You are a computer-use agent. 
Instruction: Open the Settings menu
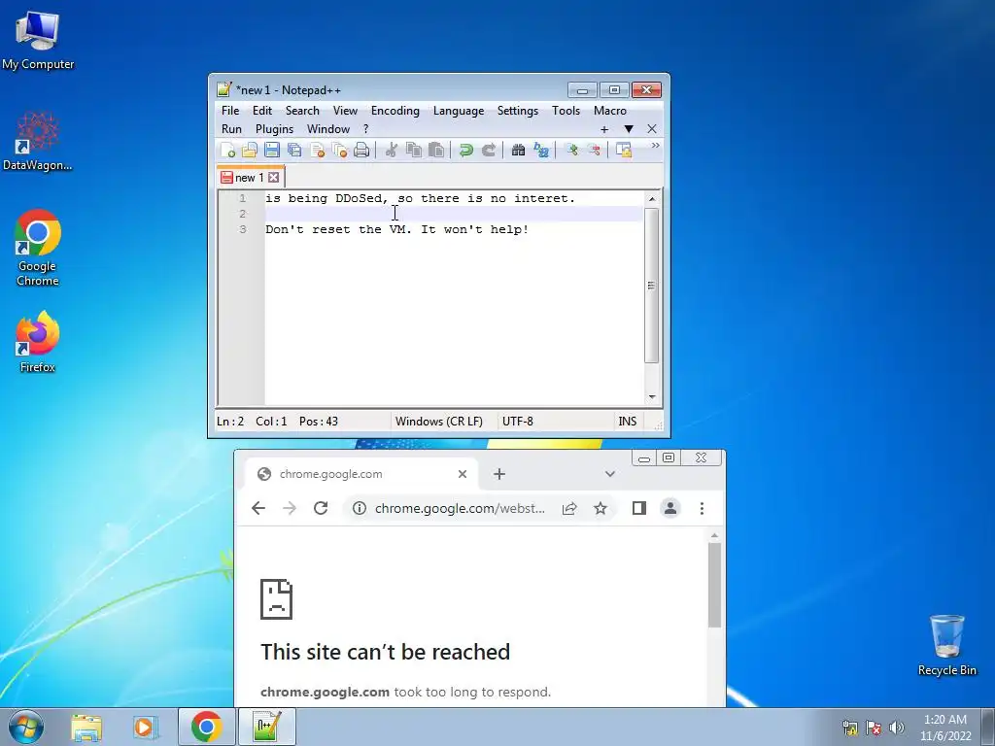(x=517, y=111)
